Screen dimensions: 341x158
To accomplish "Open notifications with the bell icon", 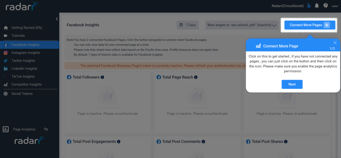I will click(x=317, y=6).
